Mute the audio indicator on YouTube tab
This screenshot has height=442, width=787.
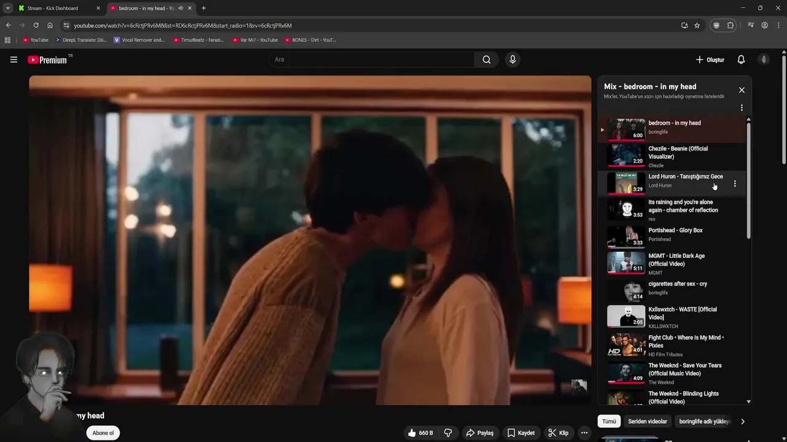(x=180, y=8)
